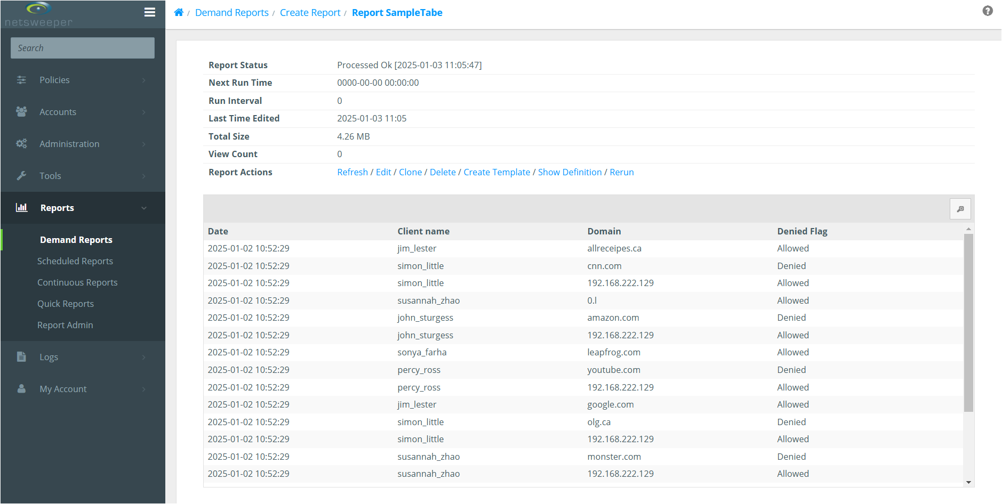Screen dimensions: 1002x504
Task: Click the Netsweeper logo
Action: [38, 14]
